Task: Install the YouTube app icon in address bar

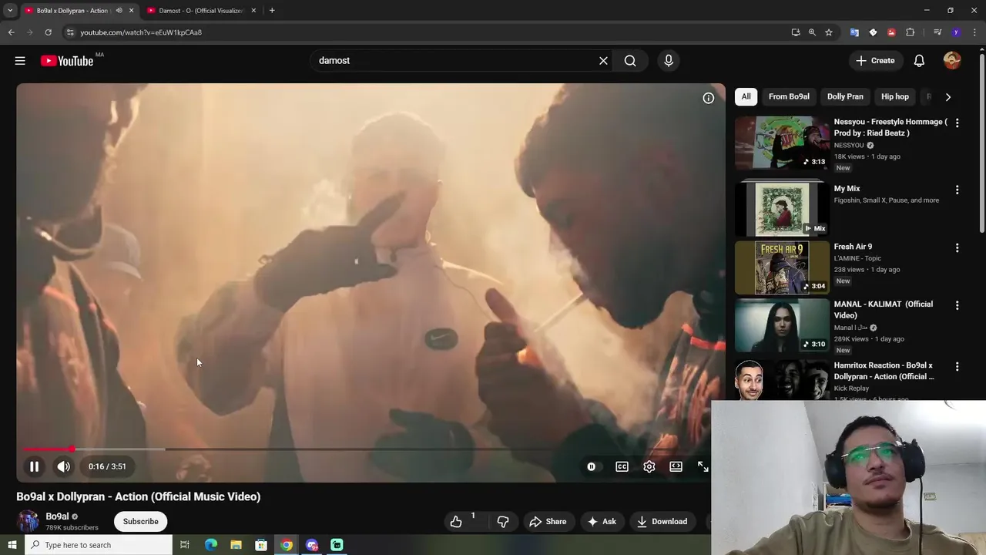Action: [796, 32]
